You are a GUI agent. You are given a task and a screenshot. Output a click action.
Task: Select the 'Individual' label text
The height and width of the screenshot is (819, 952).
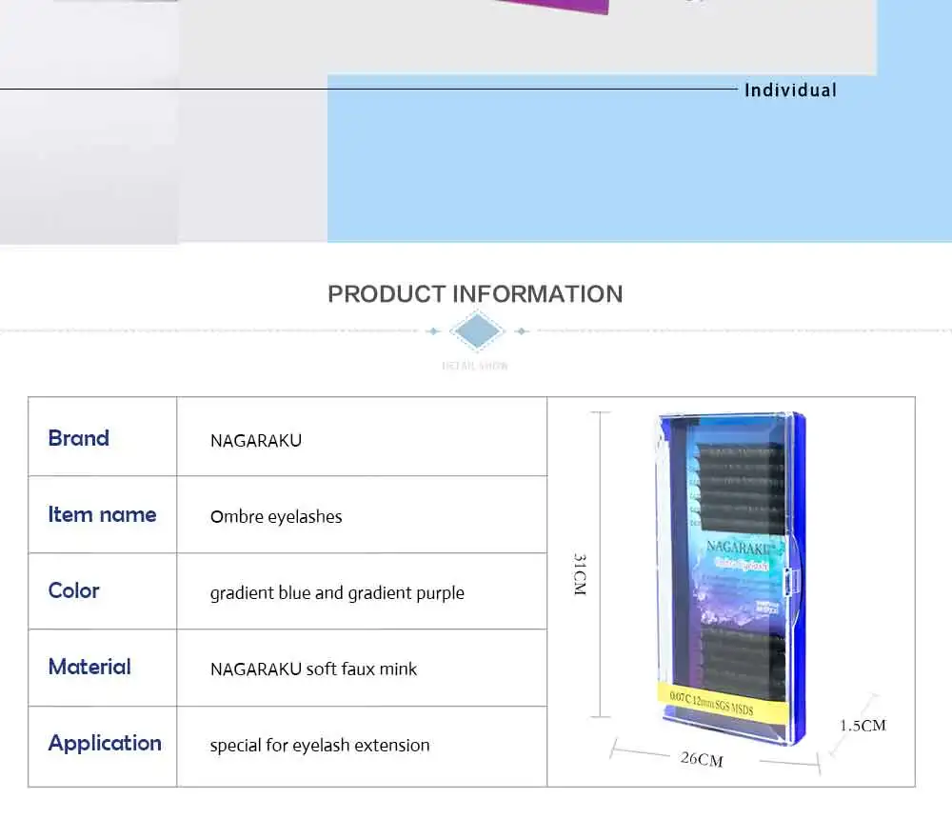coord(790,90)
